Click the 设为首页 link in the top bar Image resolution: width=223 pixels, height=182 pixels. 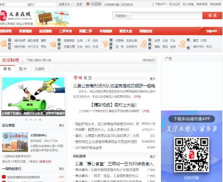[174, 4]
